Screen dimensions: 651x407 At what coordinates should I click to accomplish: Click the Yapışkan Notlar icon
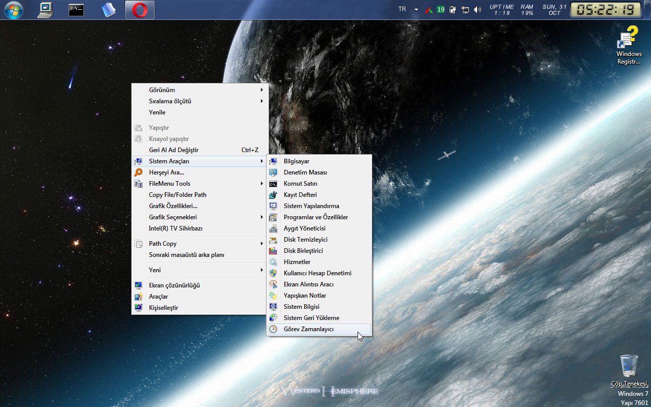[x=273, y=296]
